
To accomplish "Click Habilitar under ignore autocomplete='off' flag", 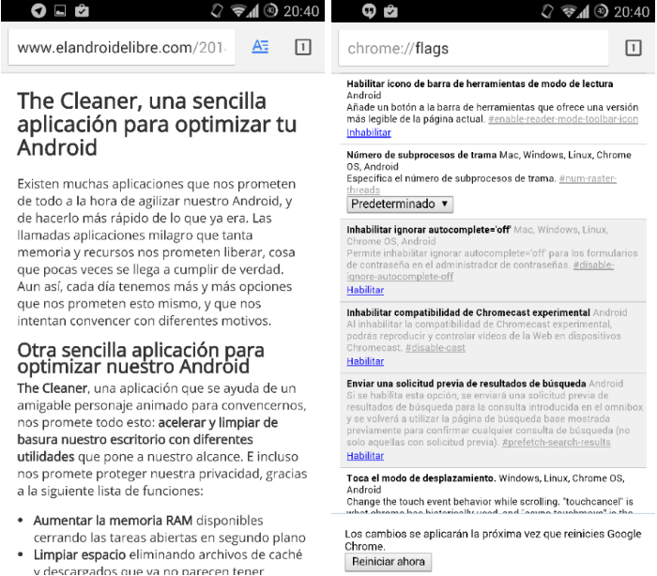I will coord(365,290).
